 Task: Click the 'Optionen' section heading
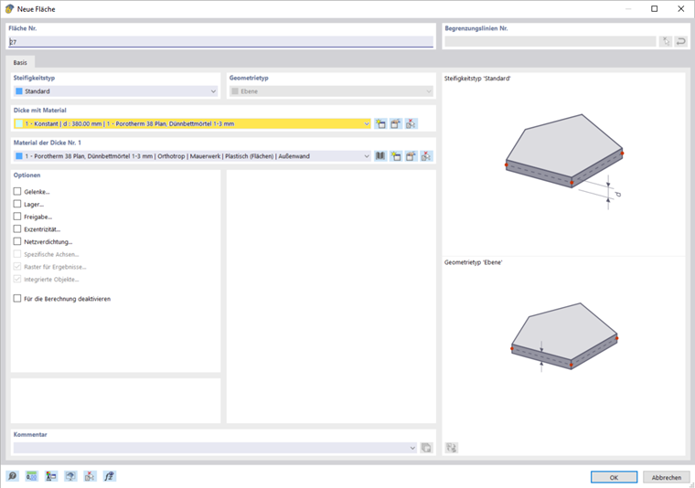27,175
